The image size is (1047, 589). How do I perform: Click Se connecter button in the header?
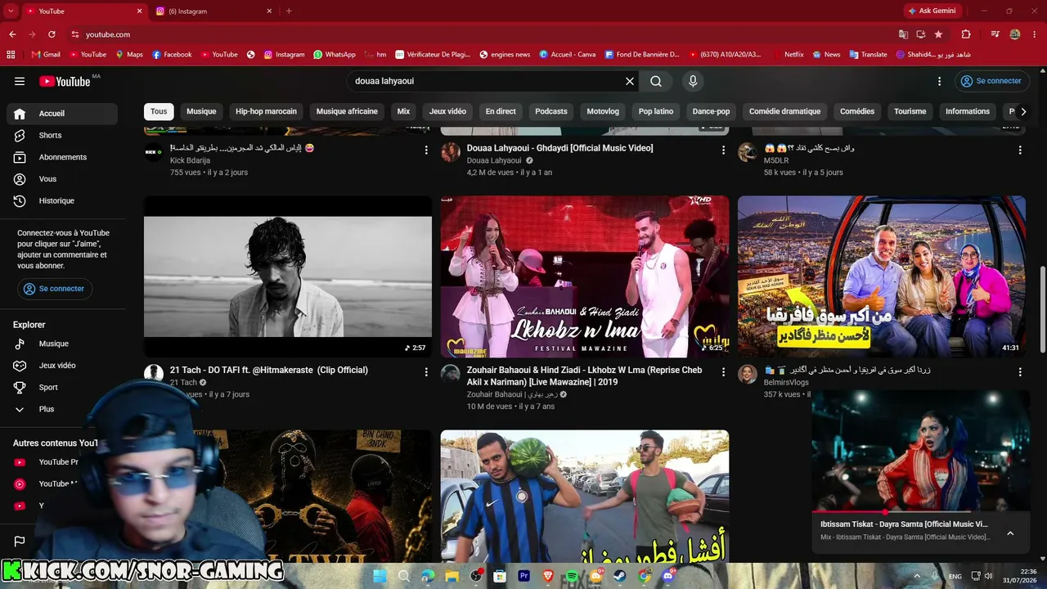pyautogui.click(x=992, y=81)
